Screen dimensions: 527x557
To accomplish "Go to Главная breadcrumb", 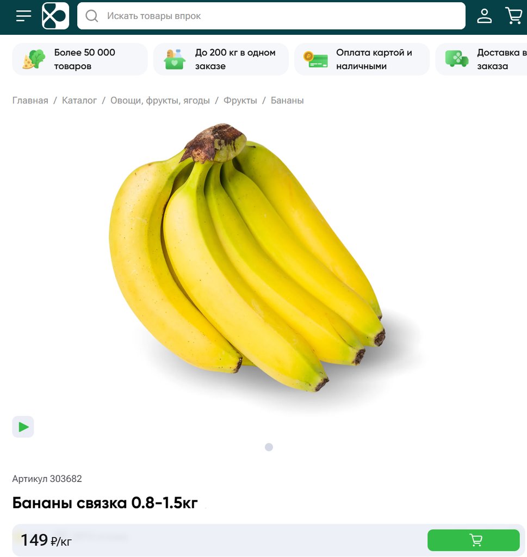I will pos(30,101).
